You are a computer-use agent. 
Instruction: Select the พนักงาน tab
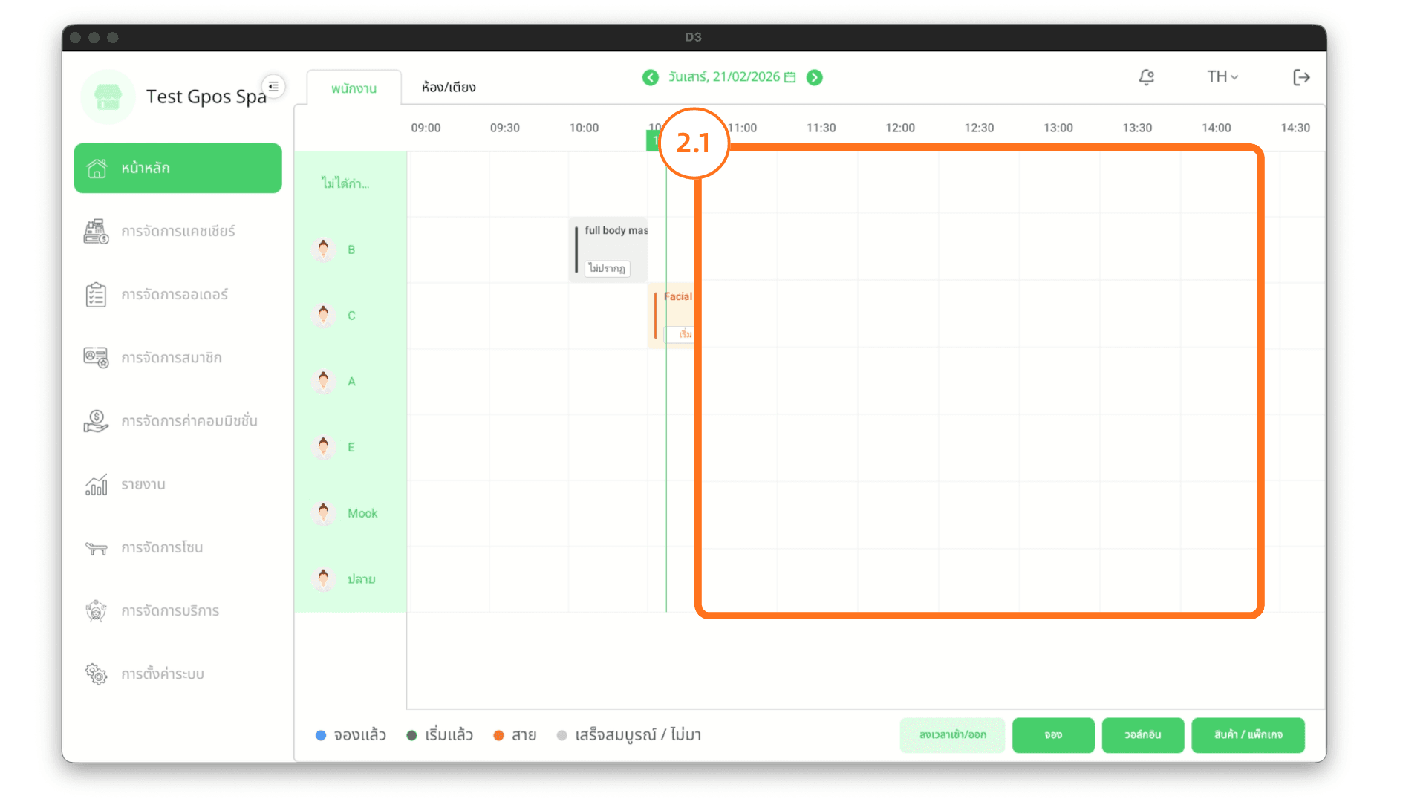(x=354, y=88)
